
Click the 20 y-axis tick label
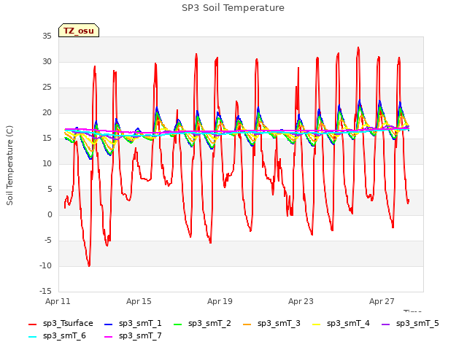click(x=47, y=113)
